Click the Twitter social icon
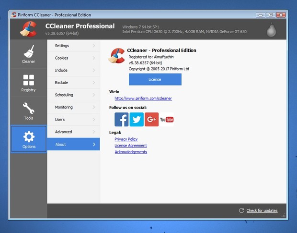Image resolution: width=297 pixels, height=233 pixels. [x=137, y=120]
